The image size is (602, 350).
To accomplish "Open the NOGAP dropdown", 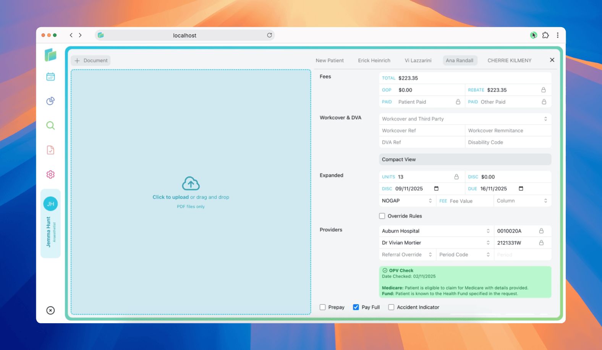I will (408, 201).
